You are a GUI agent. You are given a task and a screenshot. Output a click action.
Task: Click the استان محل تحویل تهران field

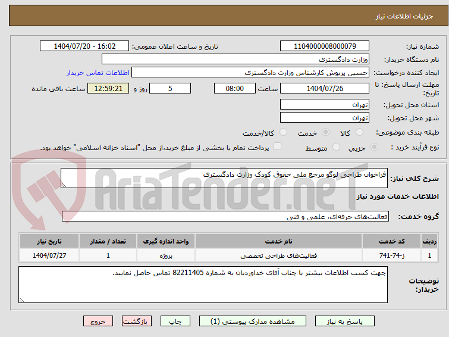(325, 104)
